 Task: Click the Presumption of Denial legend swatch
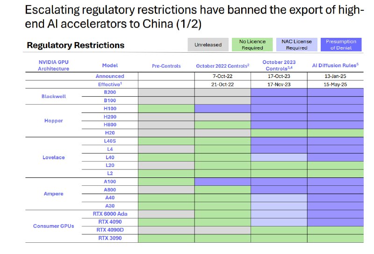point(341,44)
